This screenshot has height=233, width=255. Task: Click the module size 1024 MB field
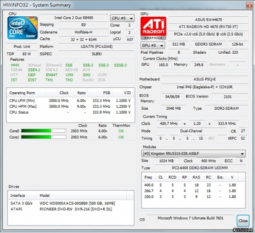pos(167,161)
